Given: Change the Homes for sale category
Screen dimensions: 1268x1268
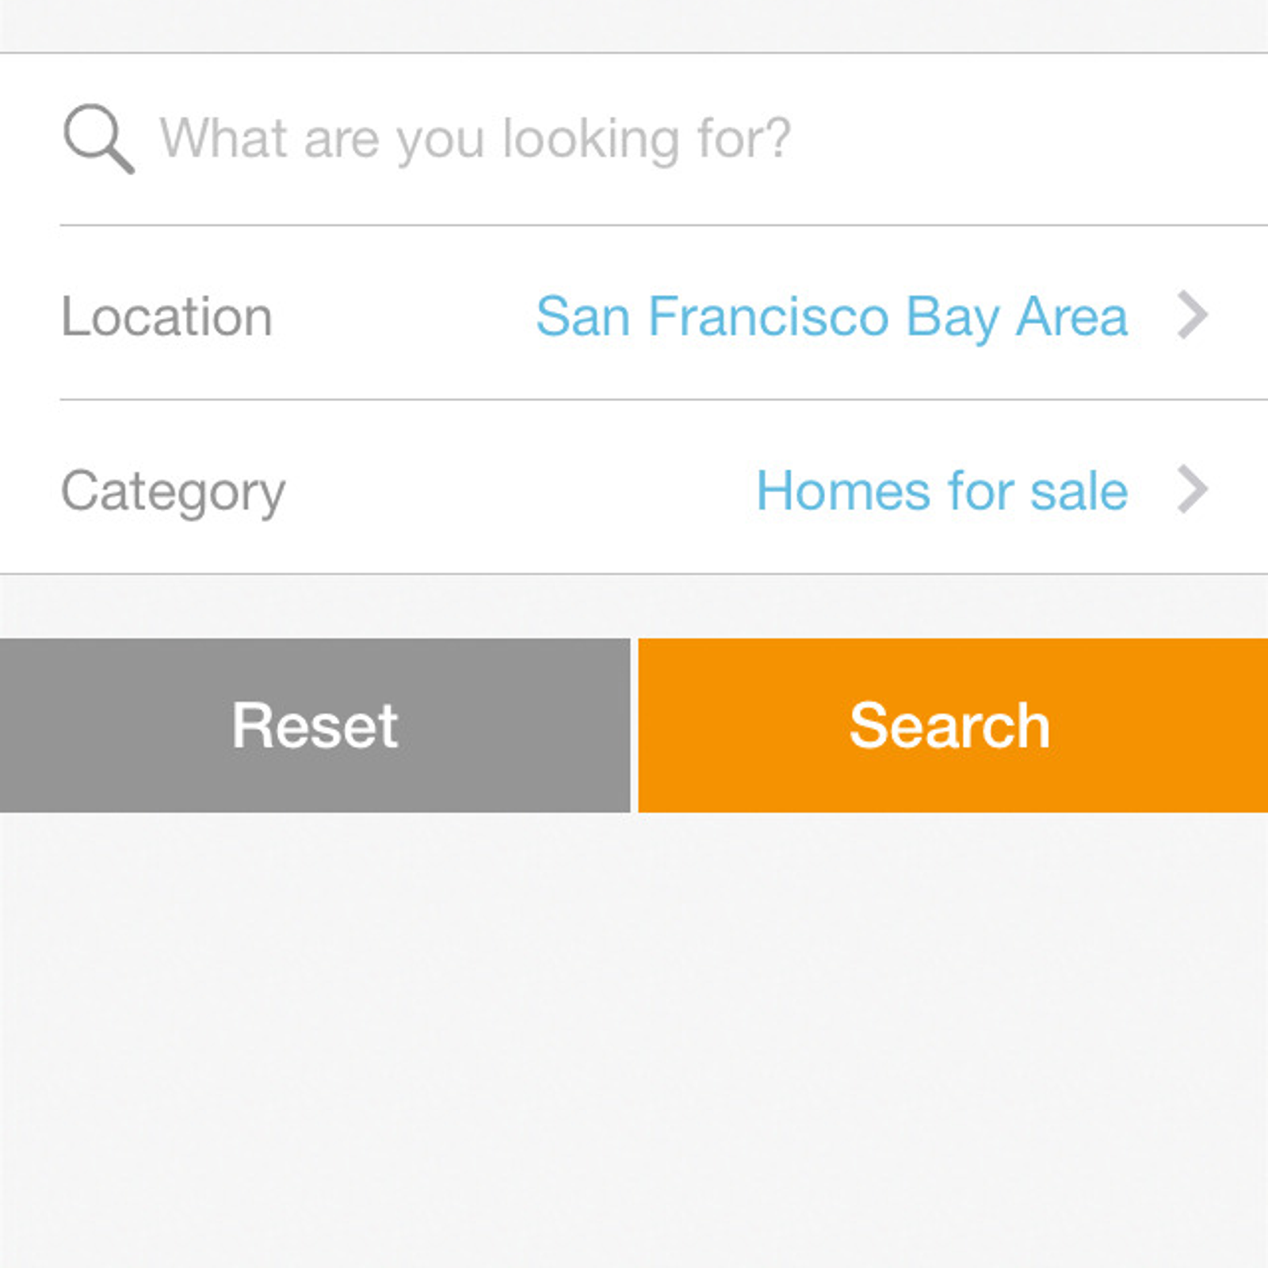Looking at the screenshot, I should pyautogui.click(x=942, y=491).
